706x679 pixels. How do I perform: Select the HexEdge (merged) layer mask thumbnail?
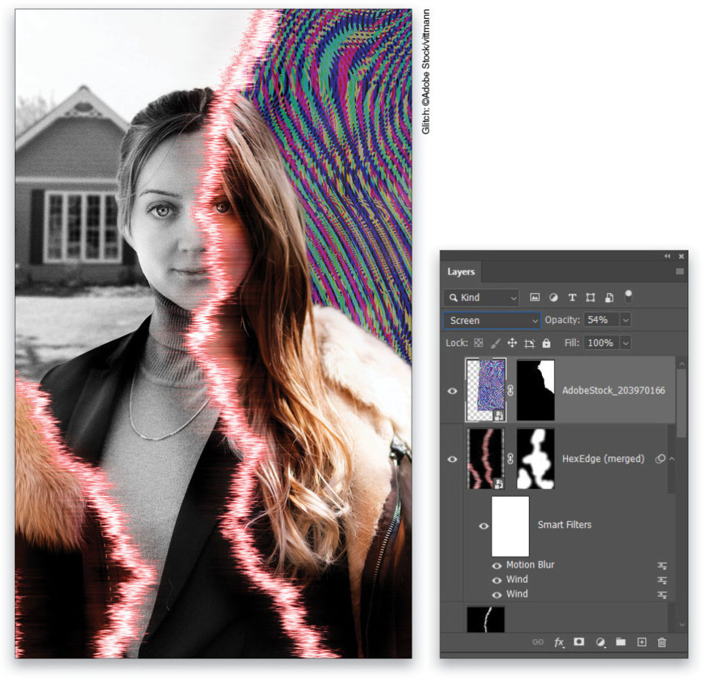coord(535,459)
